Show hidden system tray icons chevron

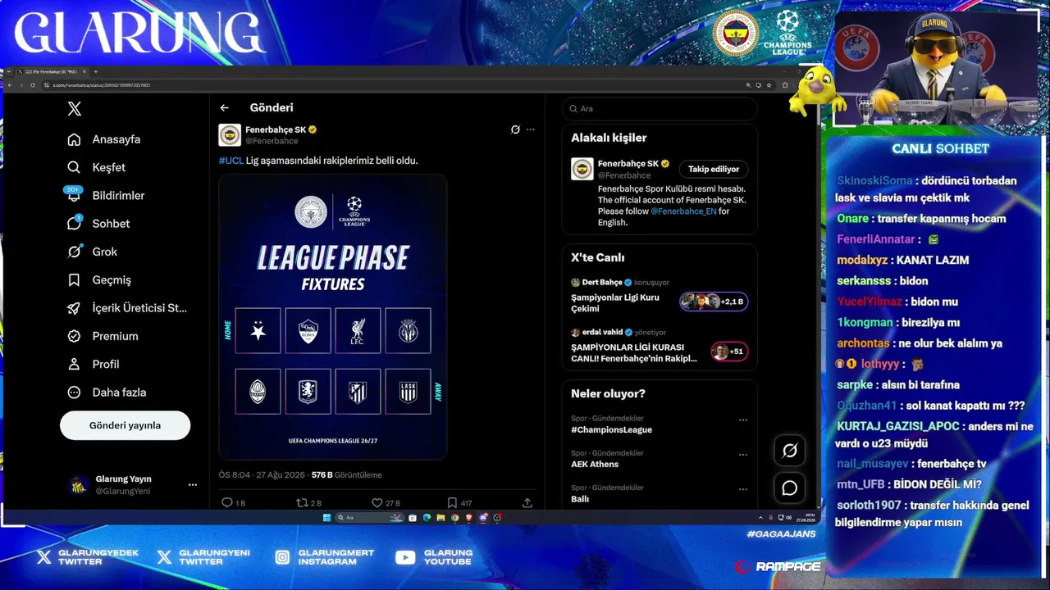(760, 518)
